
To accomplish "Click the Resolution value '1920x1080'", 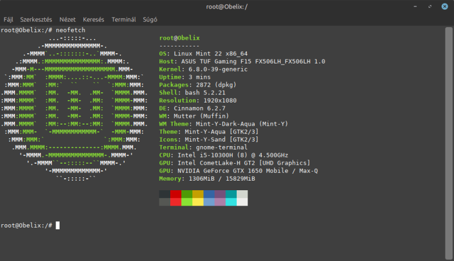I will (220, 100).
